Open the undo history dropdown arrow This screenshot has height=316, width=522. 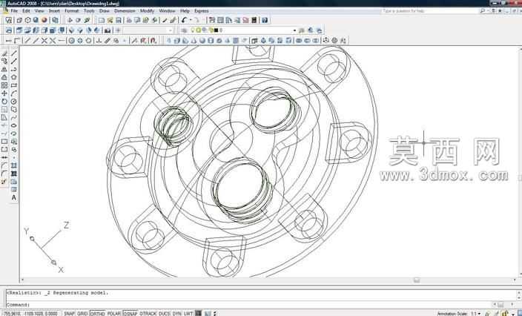[x=191, y=20]
